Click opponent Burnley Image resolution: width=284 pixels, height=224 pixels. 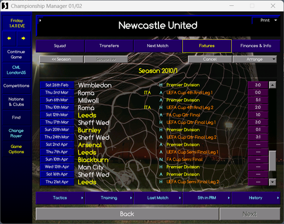[x=89, y=130]
